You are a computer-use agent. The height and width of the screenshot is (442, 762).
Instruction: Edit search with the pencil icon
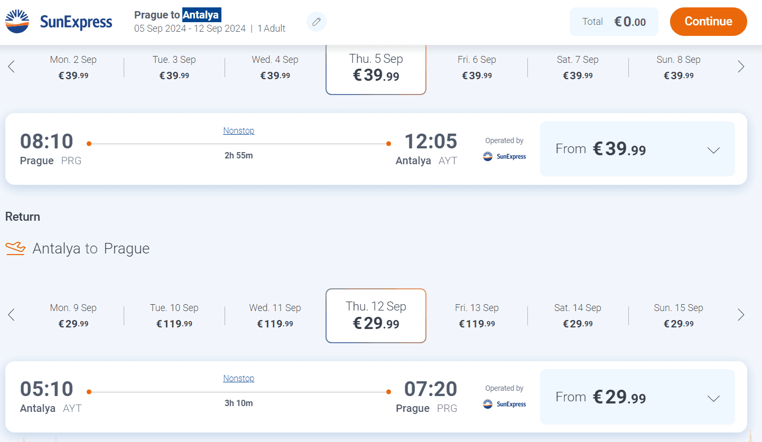pos(317,22)
